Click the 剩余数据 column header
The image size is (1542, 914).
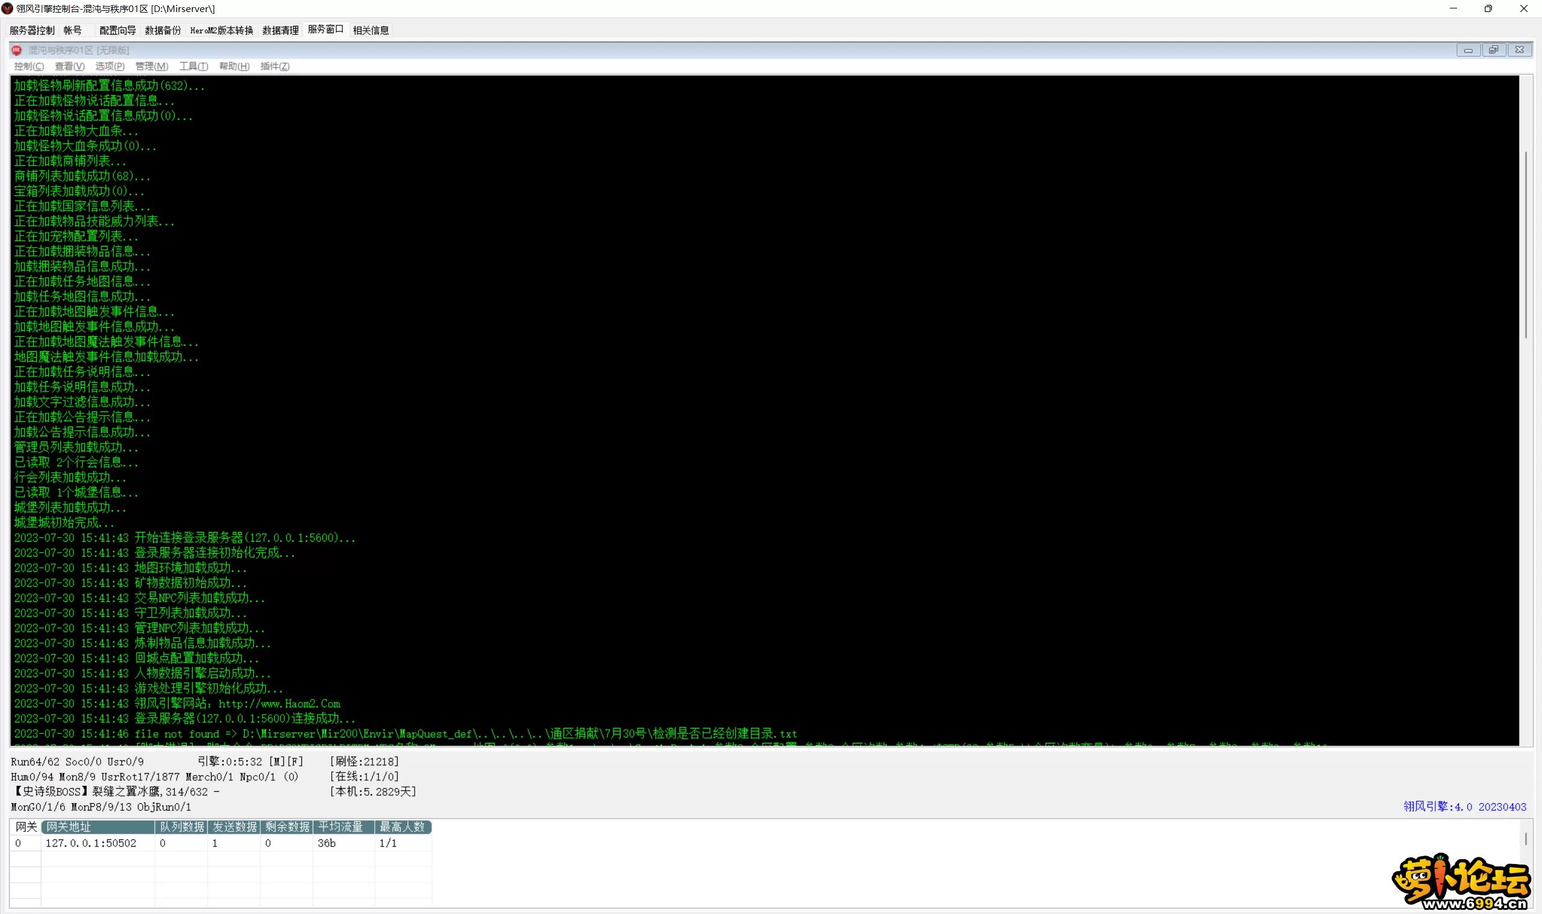[287, 827]
